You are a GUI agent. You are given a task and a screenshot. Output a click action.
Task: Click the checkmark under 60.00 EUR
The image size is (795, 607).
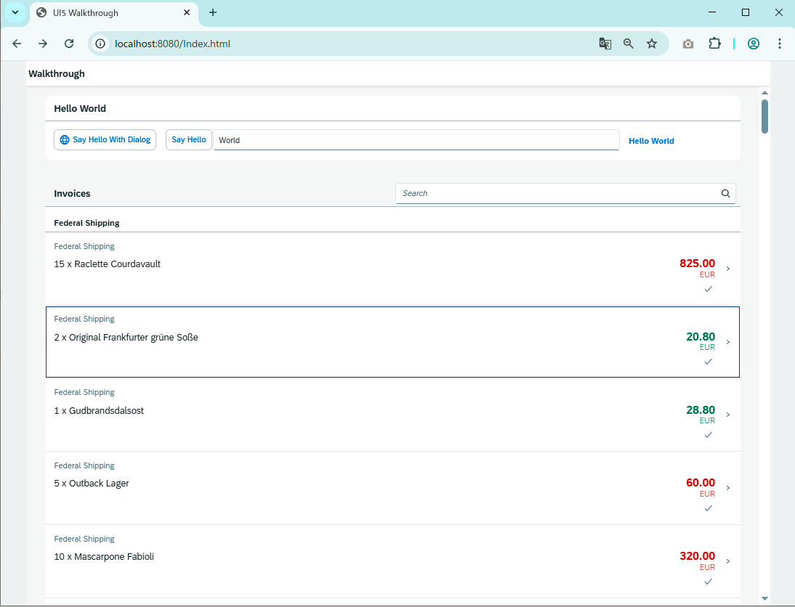pyautogui.click(x=709, y=508)
